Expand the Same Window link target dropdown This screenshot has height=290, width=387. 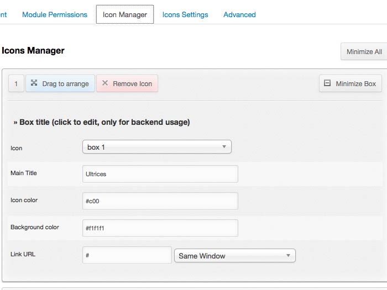[234, 256]
